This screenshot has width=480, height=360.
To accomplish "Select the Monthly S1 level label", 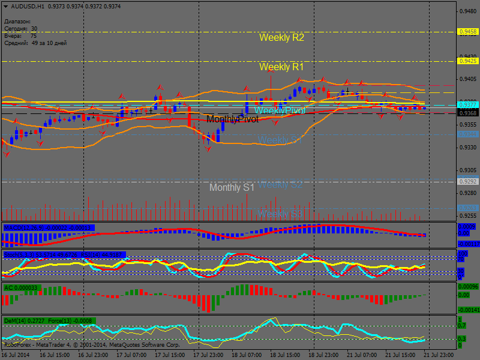I will click(x=232, y=188).
